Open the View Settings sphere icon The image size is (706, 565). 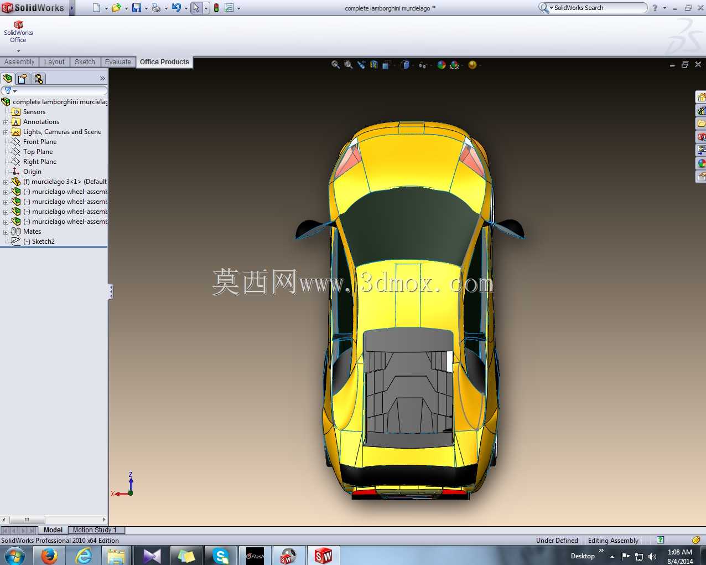tap(472, 65)
